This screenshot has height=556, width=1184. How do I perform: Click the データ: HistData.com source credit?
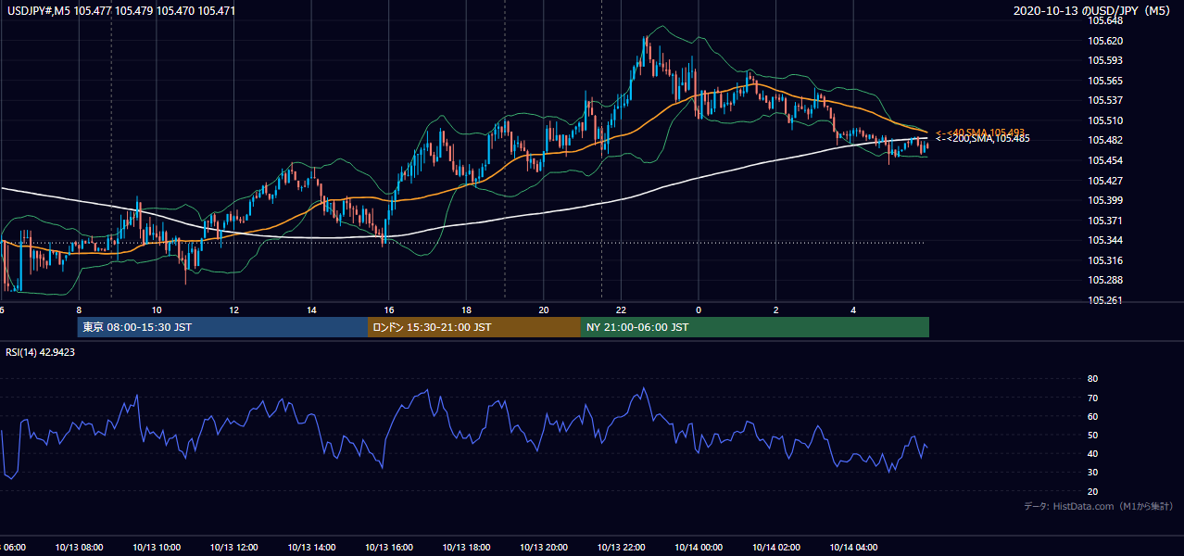(1099, 506)
